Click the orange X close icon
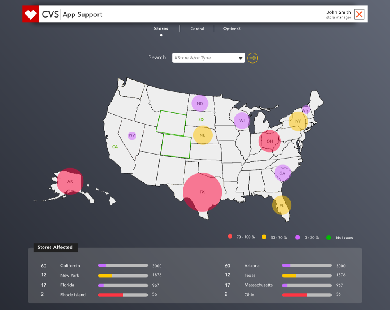 pos(359,14)
